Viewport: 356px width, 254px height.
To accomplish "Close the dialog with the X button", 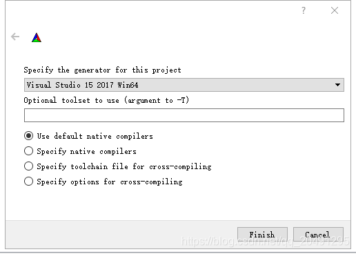I will (335, 10).
